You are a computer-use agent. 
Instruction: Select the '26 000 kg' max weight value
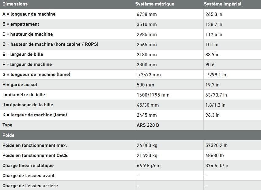[x=147, y=145]
